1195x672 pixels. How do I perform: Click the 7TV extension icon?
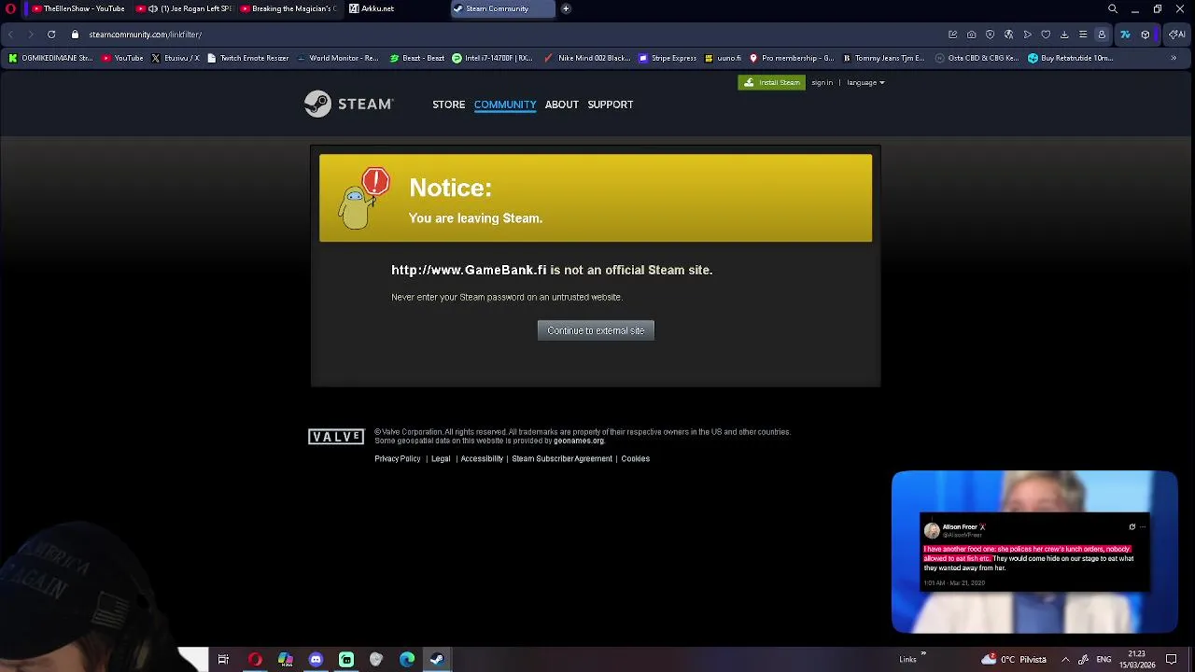(x=1125, y=35)
